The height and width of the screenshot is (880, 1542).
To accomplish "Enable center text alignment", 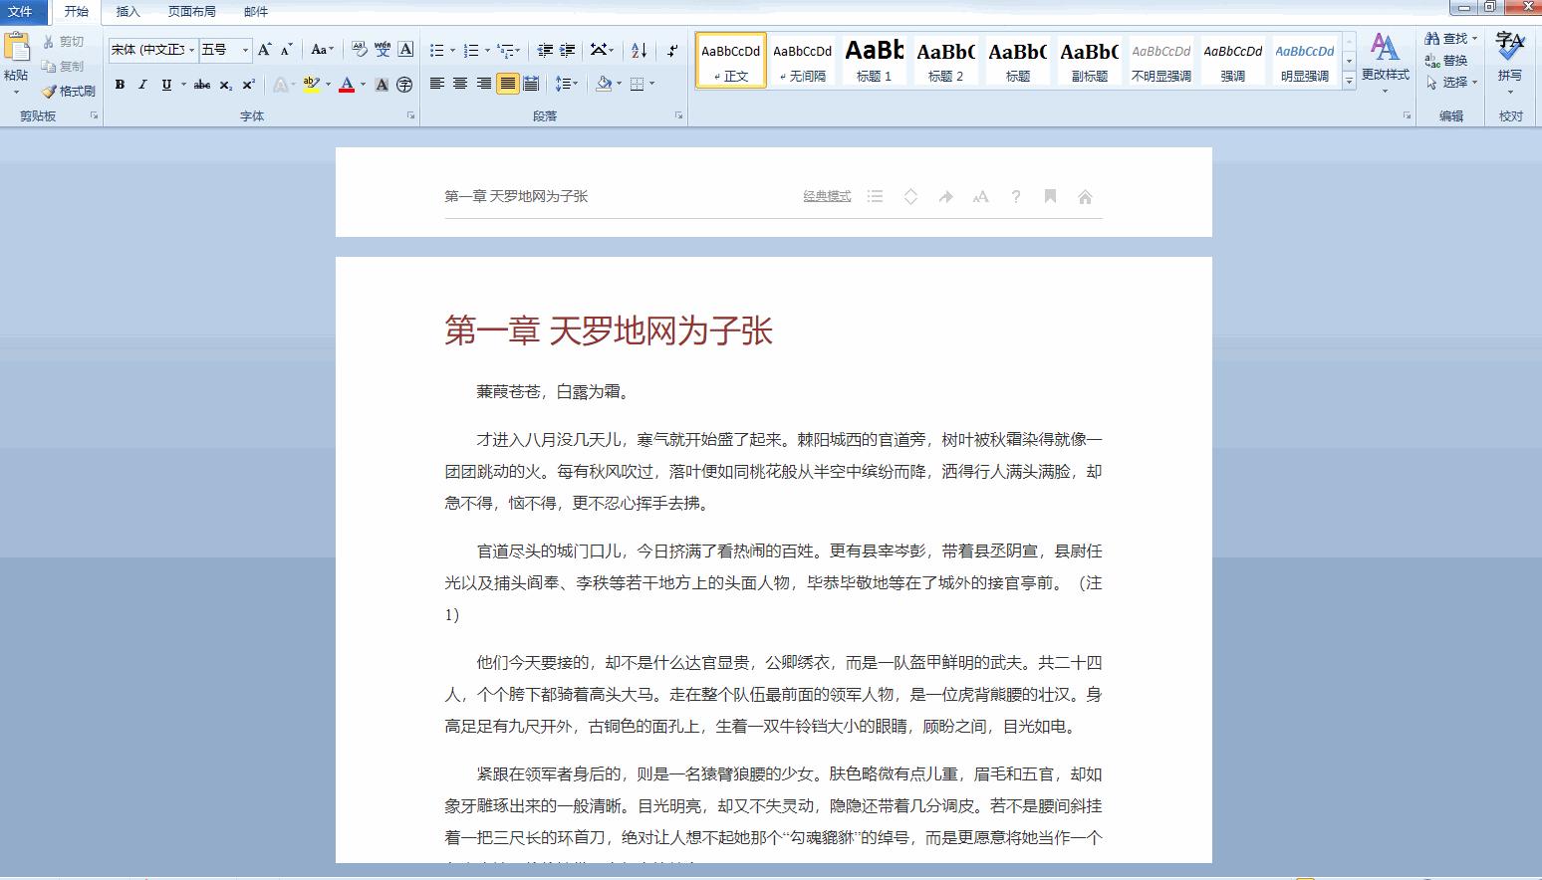I will 459,85.
